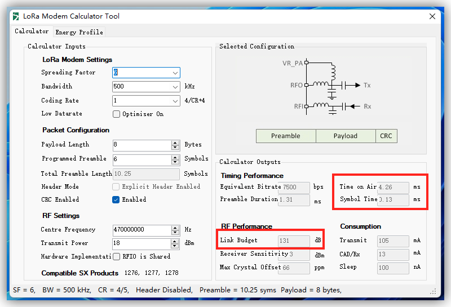Click the CRC block in packet diagram
Viewport: 451px width, 307px height.
pos(386,136)
